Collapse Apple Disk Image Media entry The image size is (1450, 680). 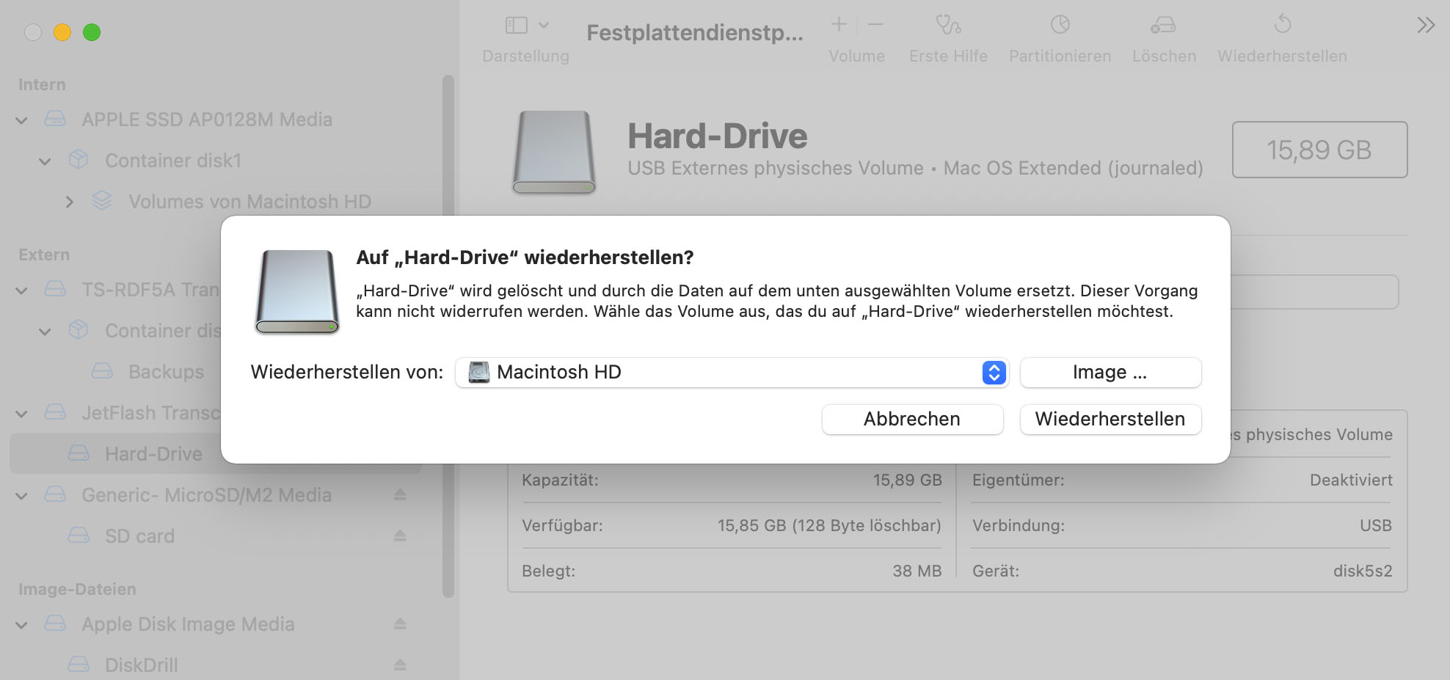22,625
